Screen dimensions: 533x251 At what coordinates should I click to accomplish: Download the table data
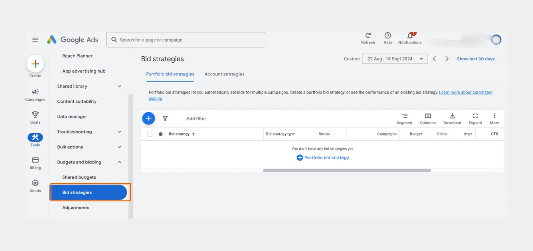(452, 118)
